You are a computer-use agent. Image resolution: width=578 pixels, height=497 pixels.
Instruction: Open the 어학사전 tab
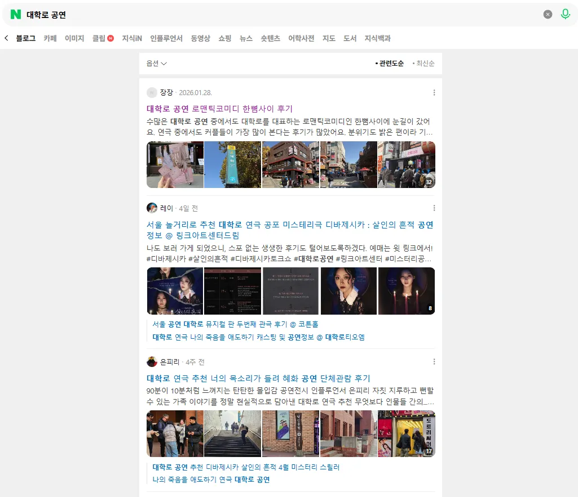[301, 38]
